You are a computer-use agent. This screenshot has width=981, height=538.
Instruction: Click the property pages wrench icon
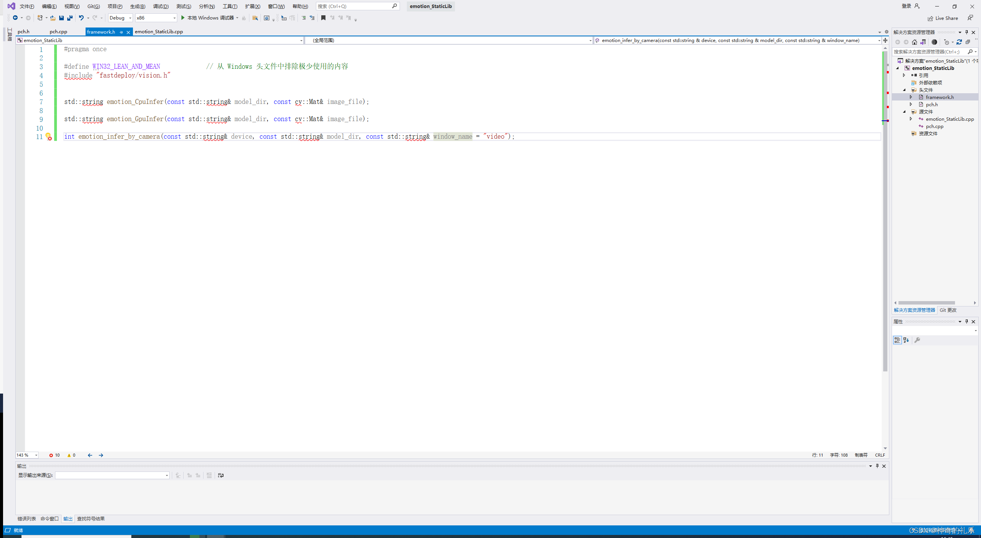(917, 340)
